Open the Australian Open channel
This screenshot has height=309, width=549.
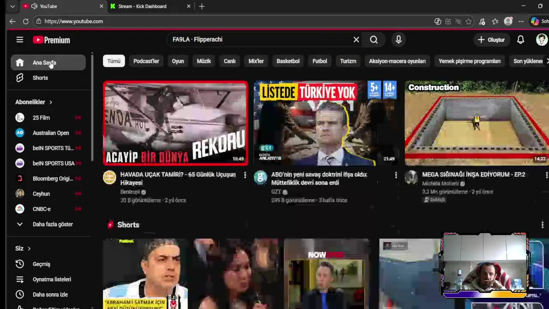click(48, 133)
